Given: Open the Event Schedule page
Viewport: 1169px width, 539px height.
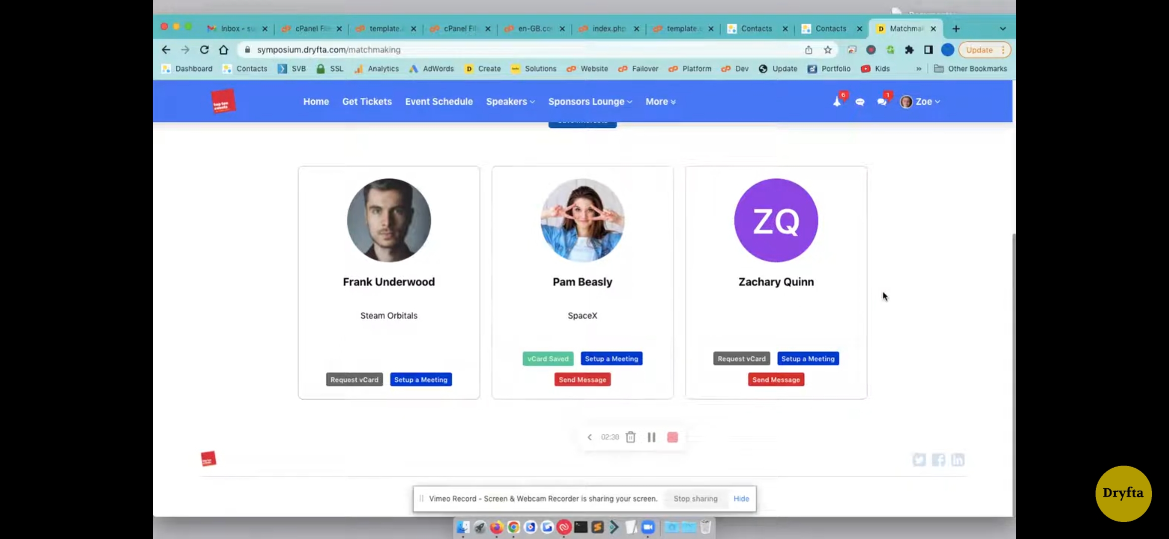Looking at the screenshot, I should (439, 101).
